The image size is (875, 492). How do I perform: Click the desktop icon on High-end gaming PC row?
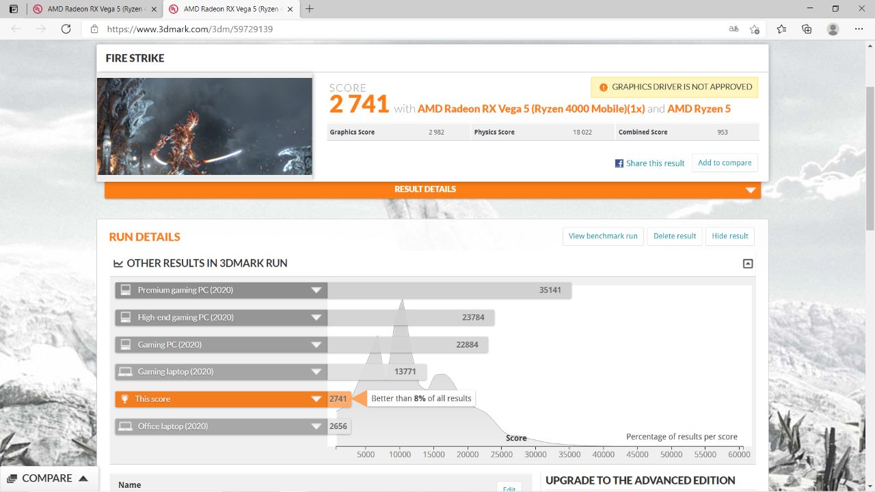[125, 317]
